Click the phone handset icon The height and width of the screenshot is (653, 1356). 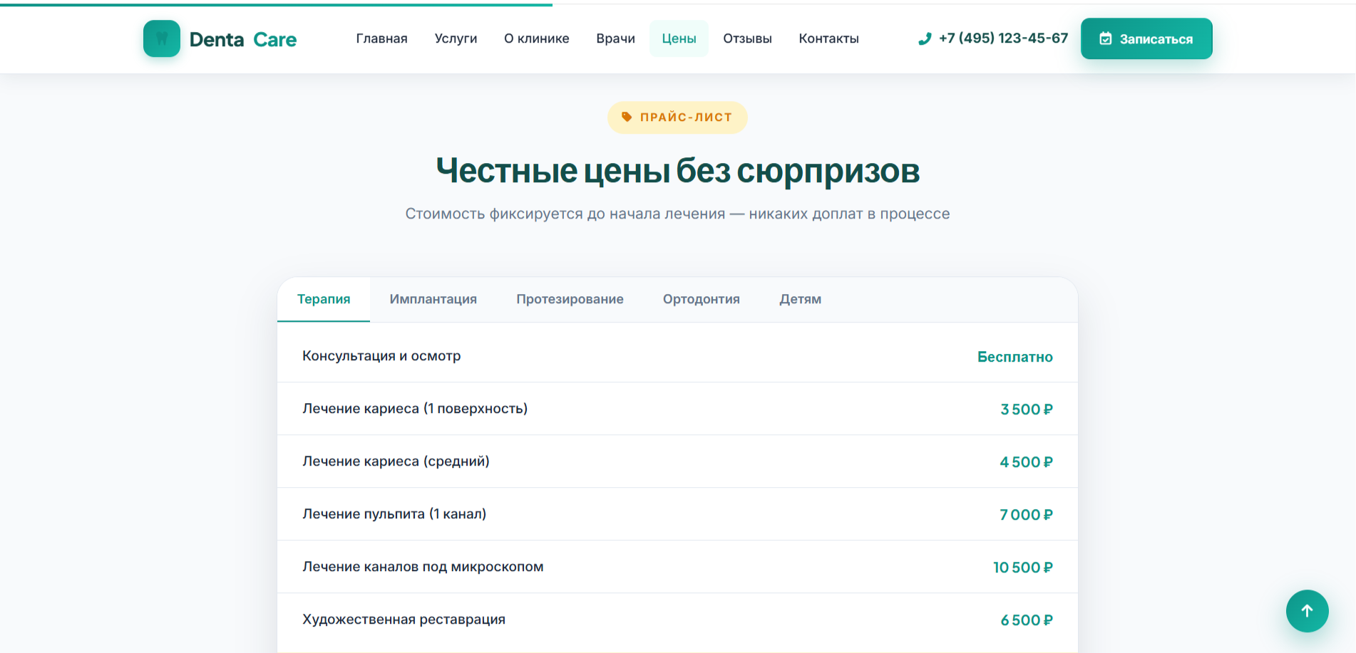click(925, 38)
